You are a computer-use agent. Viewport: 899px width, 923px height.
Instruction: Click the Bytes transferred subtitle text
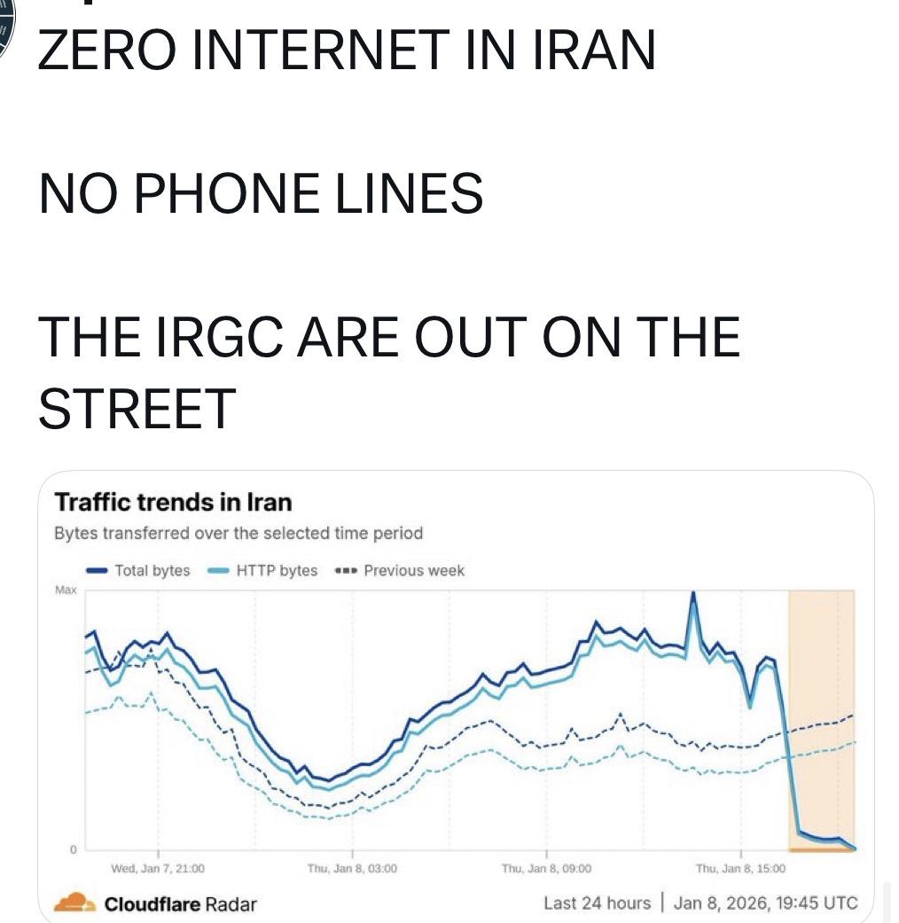pos(238,533)
